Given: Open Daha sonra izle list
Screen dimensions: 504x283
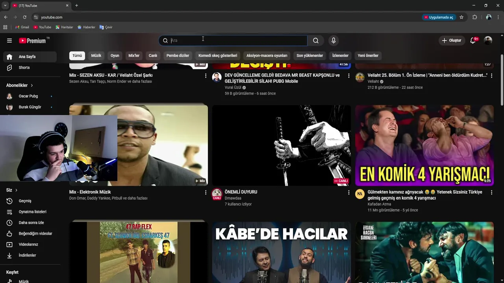Looking at the screenshot, I should [30, 223].
